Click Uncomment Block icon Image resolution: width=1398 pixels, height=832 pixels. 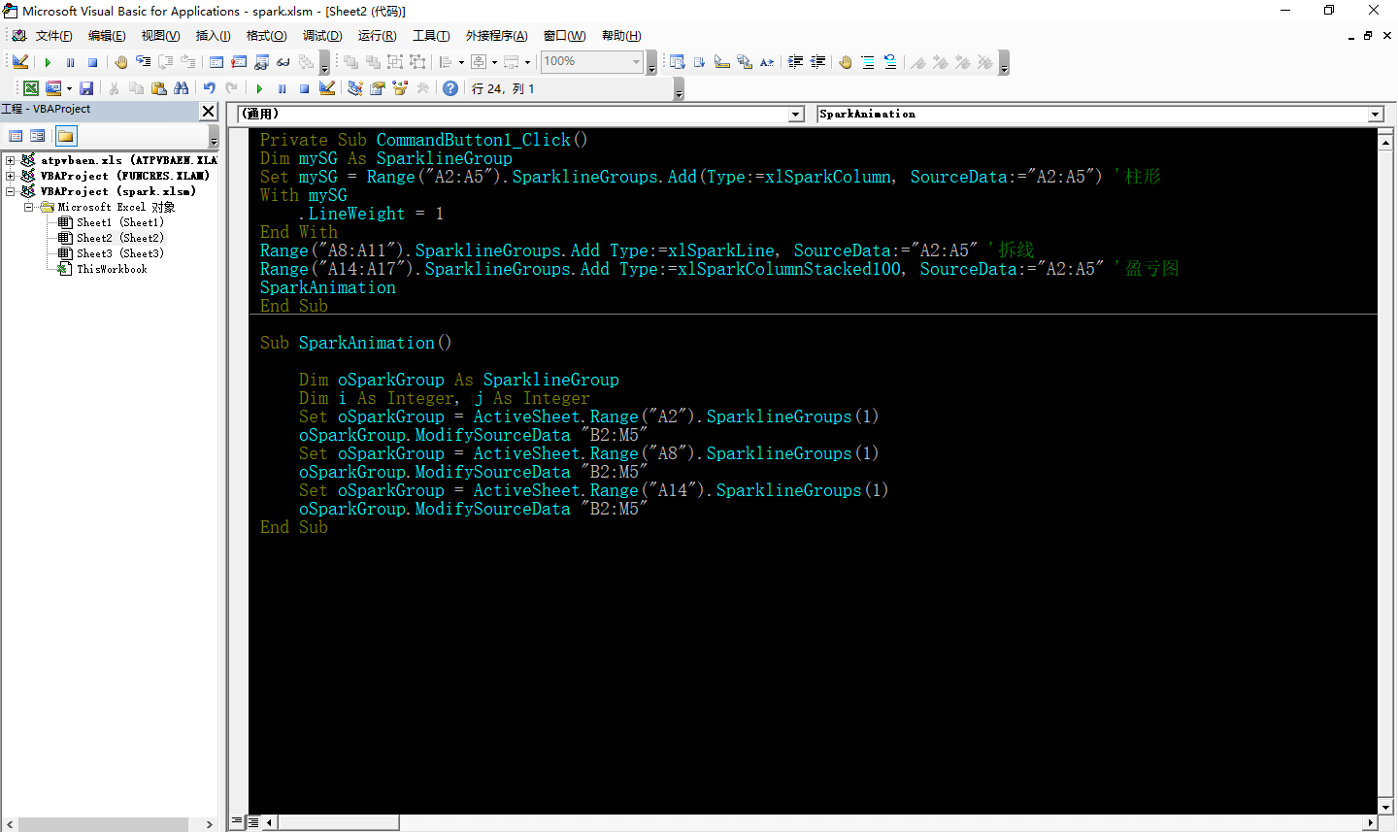tap(890, 61)
